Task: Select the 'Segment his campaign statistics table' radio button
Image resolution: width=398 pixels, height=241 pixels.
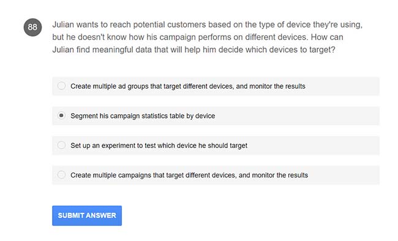Action: click(x=61, y=116)
